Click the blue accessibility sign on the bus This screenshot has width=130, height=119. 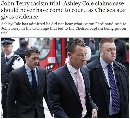point(51,60)
